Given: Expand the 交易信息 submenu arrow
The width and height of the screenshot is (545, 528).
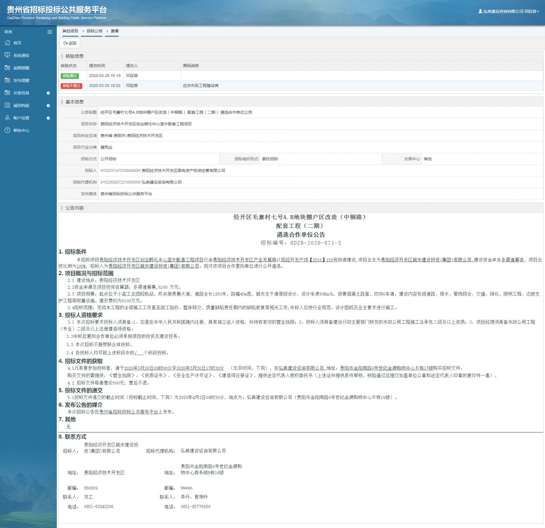Looking at the screenshot, I should pos(48,93).
